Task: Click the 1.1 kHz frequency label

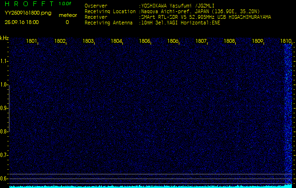Action: click(4, 61)
